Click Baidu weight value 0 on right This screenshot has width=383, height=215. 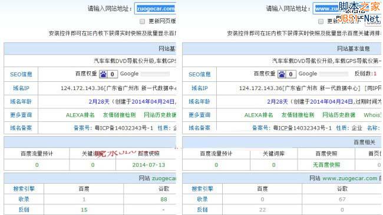click(290, 74)
